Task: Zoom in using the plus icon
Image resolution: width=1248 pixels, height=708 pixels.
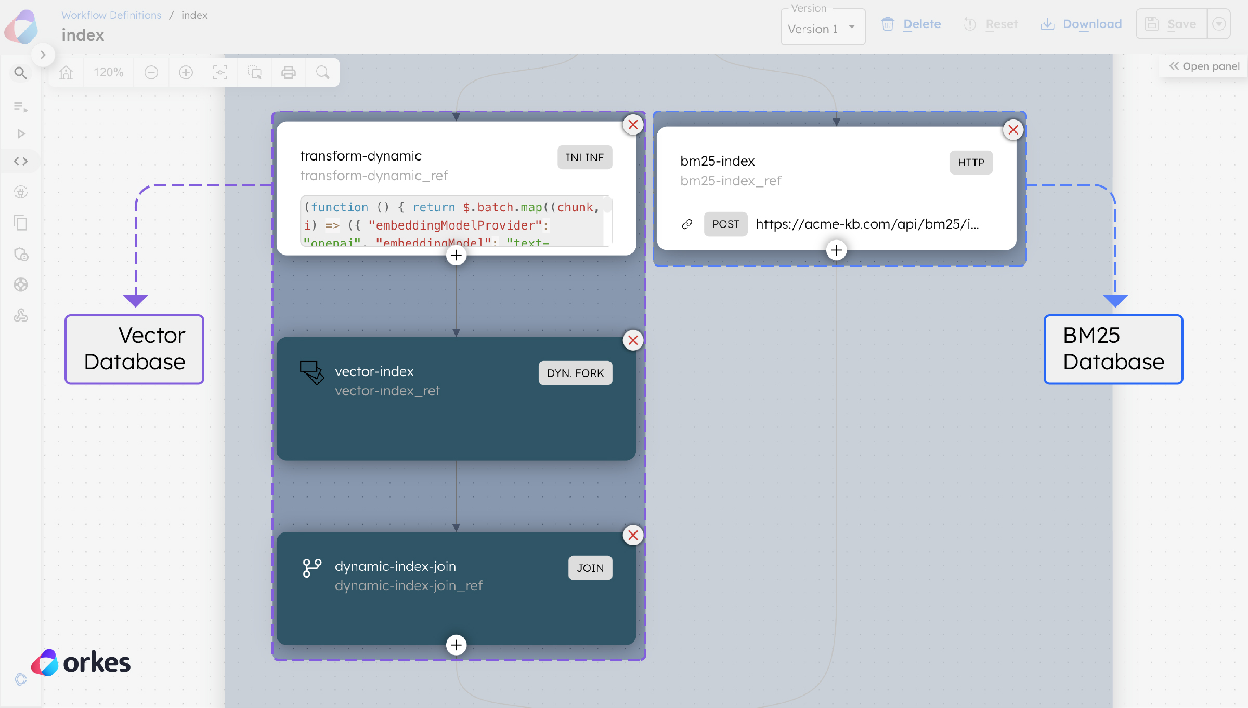Action: [186, 72]
